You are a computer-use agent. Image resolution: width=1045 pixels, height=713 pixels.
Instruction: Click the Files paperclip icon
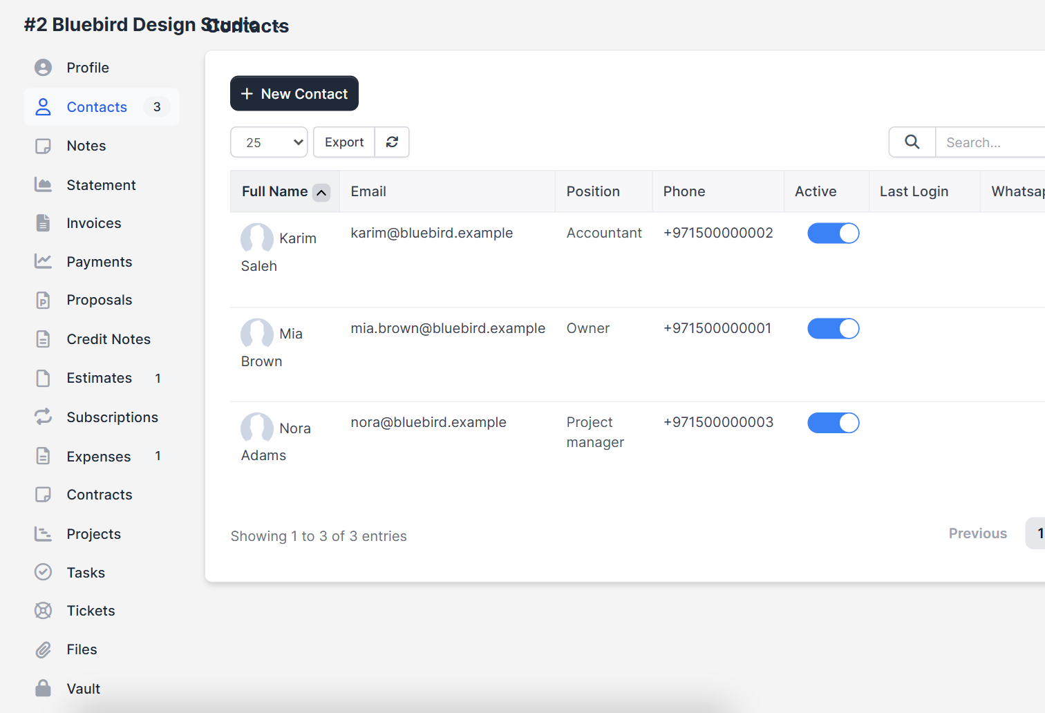[43, 649]
